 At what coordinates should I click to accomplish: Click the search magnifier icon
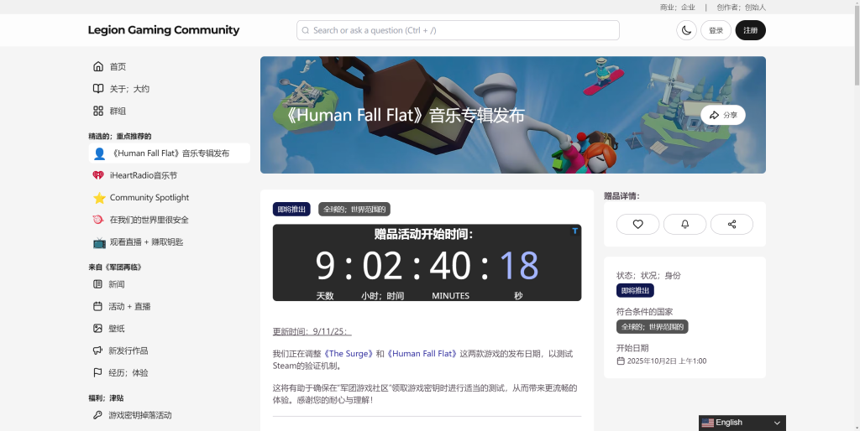click(306, 31)
